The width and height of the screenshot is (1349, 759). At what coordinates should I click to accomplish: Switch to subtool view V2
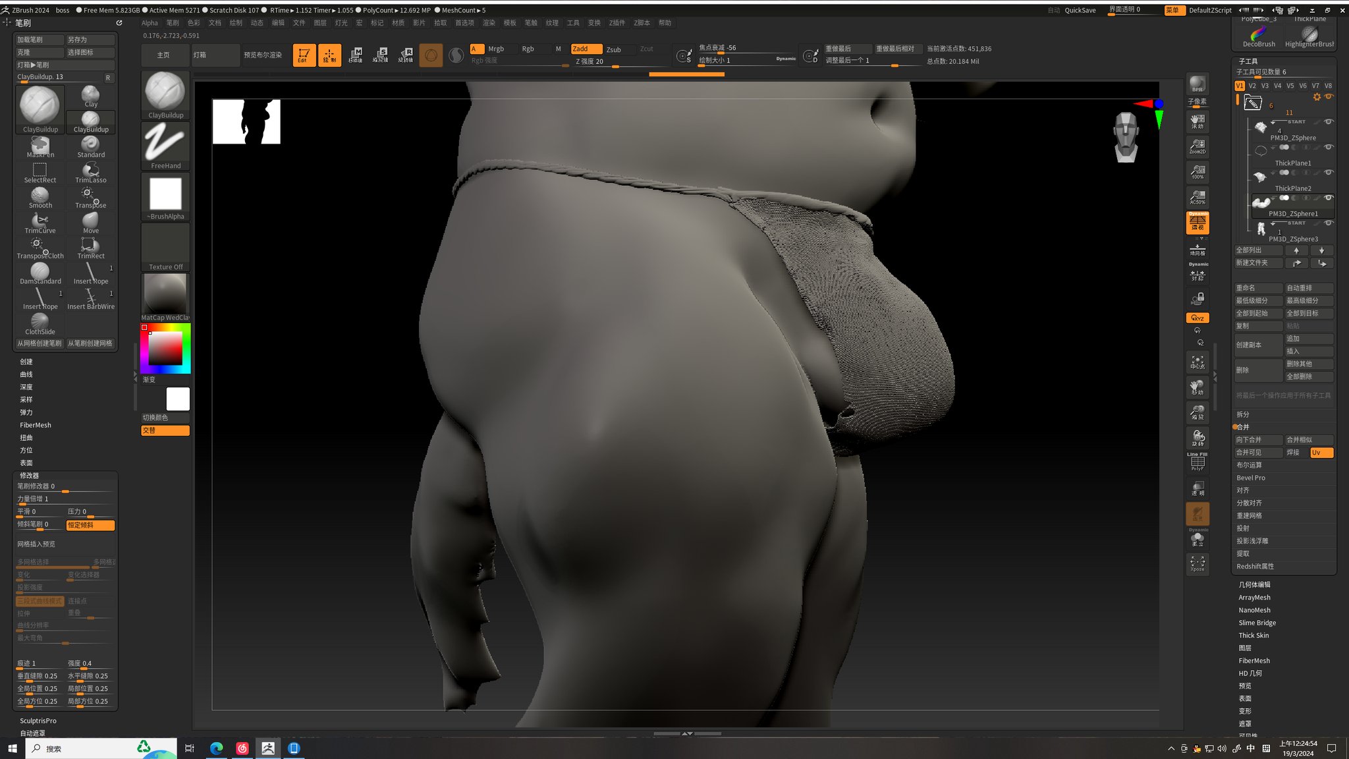pyautogui.click(x=1252, y=86)
